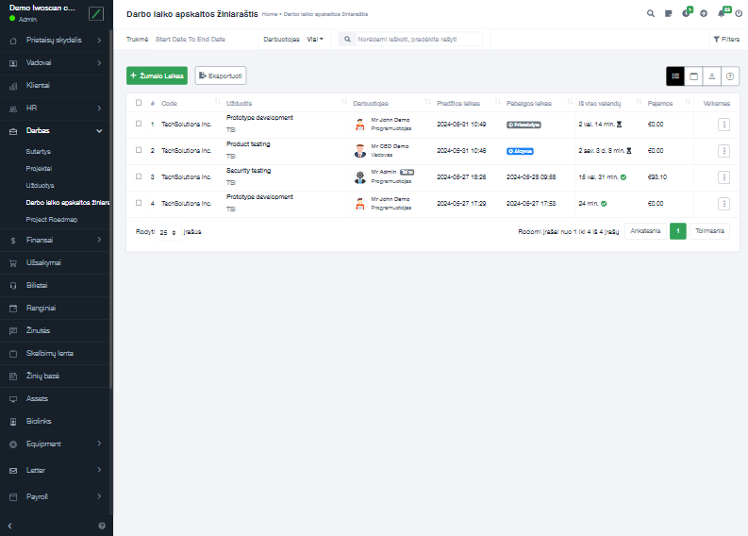Open the Darbuotojas 'Visi' dropdown
748x536 pixels.
[x=315, y=40]
